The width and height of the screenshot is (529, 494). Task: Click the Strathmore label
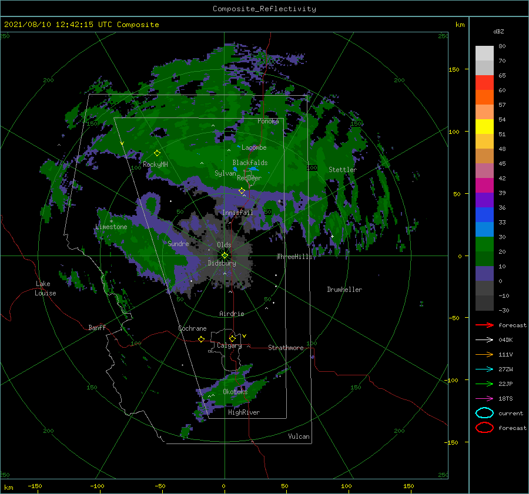pos(286,348)
